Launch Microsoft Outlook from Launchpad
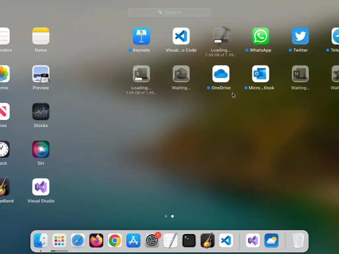The width and height of the screenshot is (339, 254). click(x=261, y=74)
